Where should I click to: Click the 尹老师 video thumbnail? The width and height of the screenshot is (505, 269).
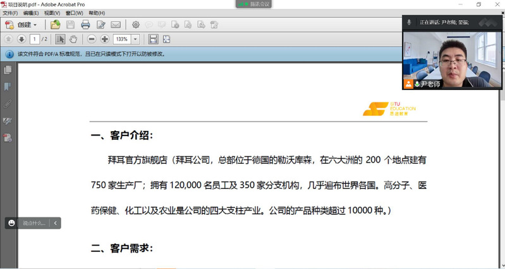(x=452, y=60)
